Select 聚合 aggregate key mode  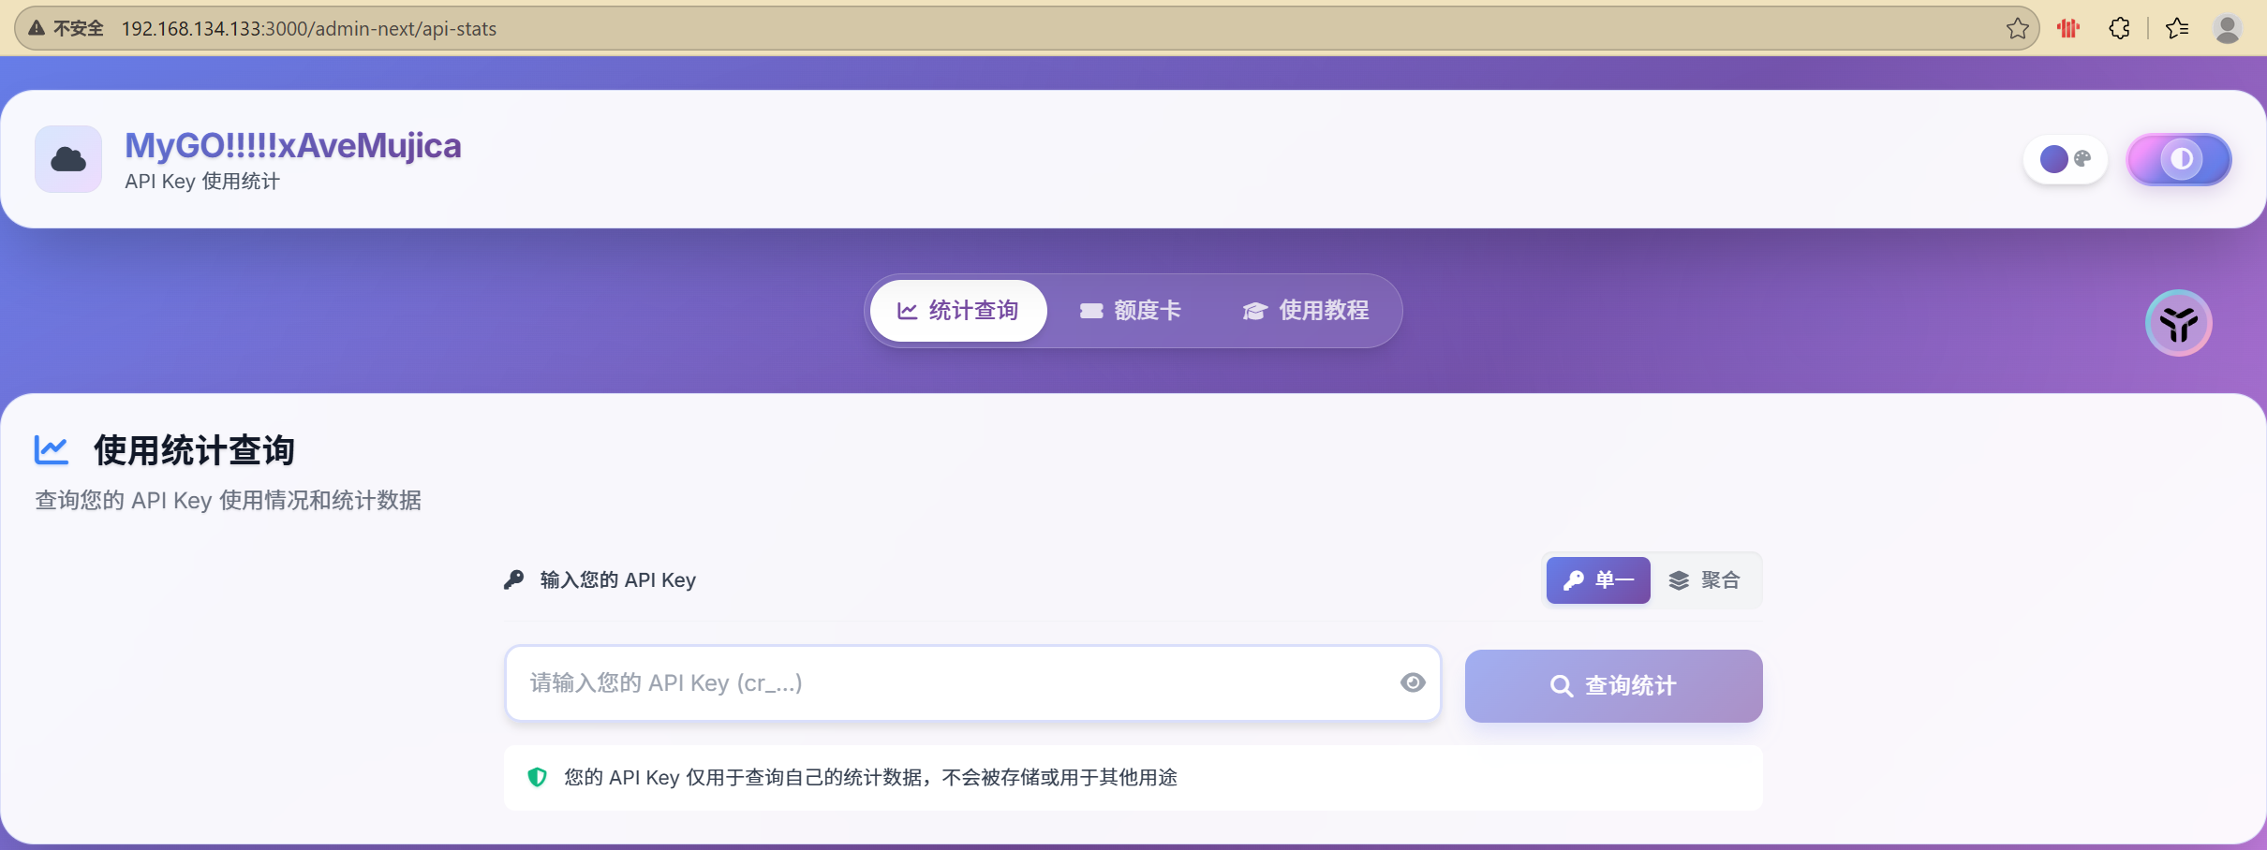tap(1704, 580)
